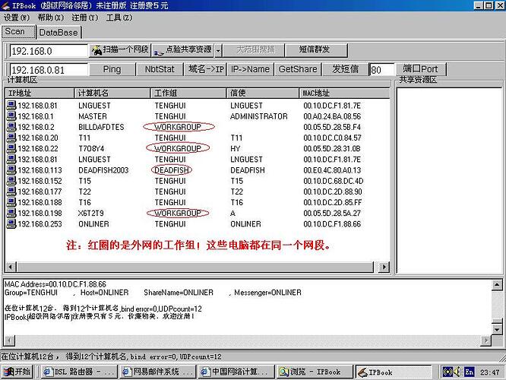Screen dimensions: 506x380
Task: Click the IP address field 192.168.0.81
Action: coord(49,70)
